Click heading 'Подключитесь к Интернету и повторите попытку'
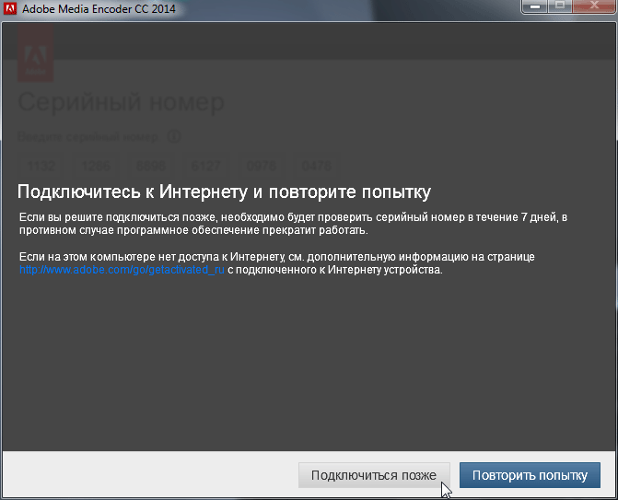Viewport: 618px width, 500px height. click(x=224, y=192)
